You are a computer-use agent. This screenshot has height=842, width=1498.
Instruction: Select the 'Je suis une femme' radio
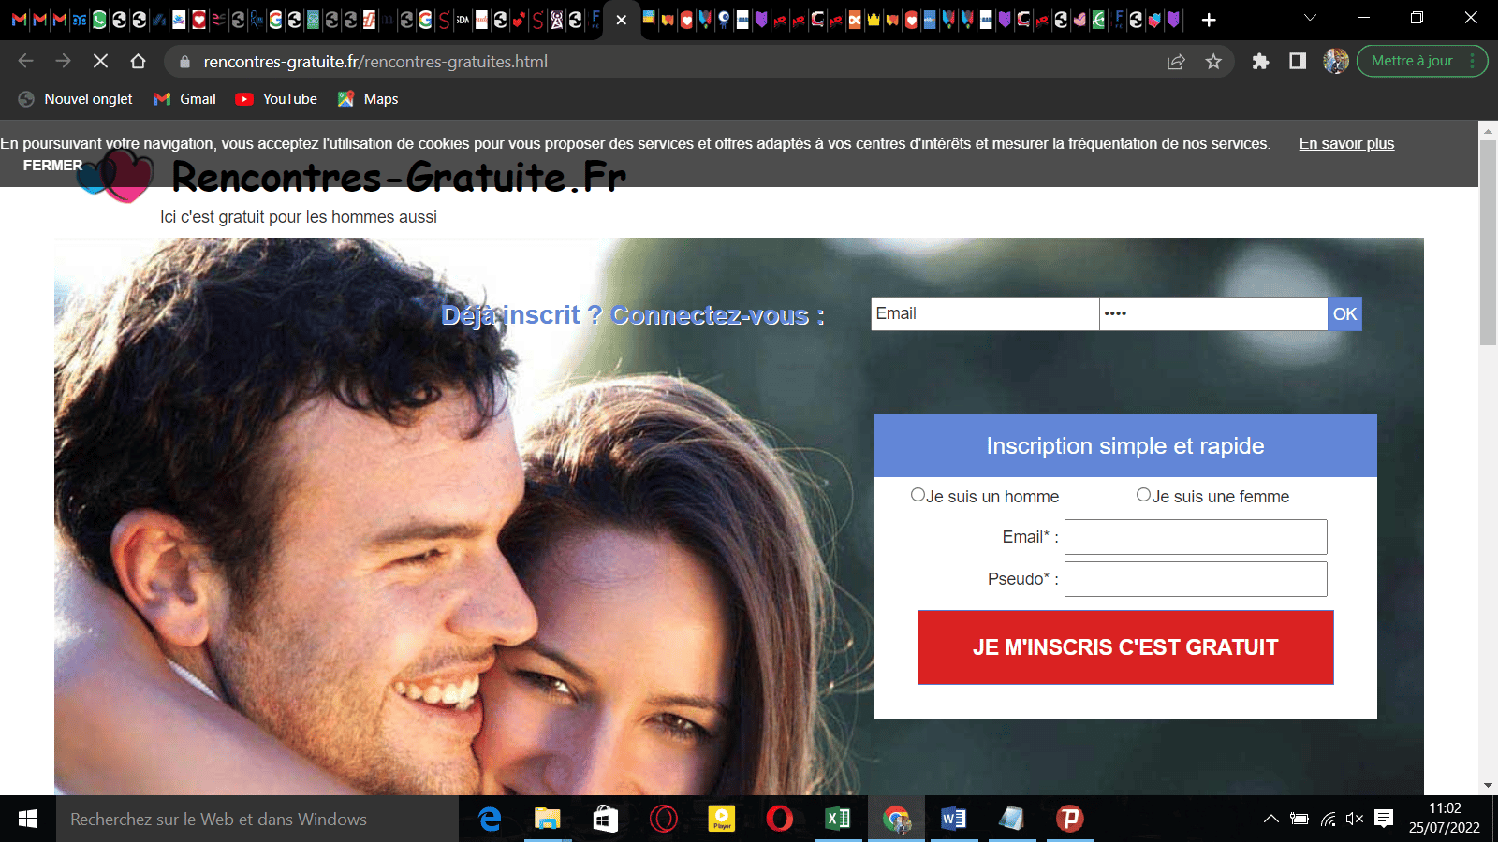pyautogui.click(x=1143, y=495)
